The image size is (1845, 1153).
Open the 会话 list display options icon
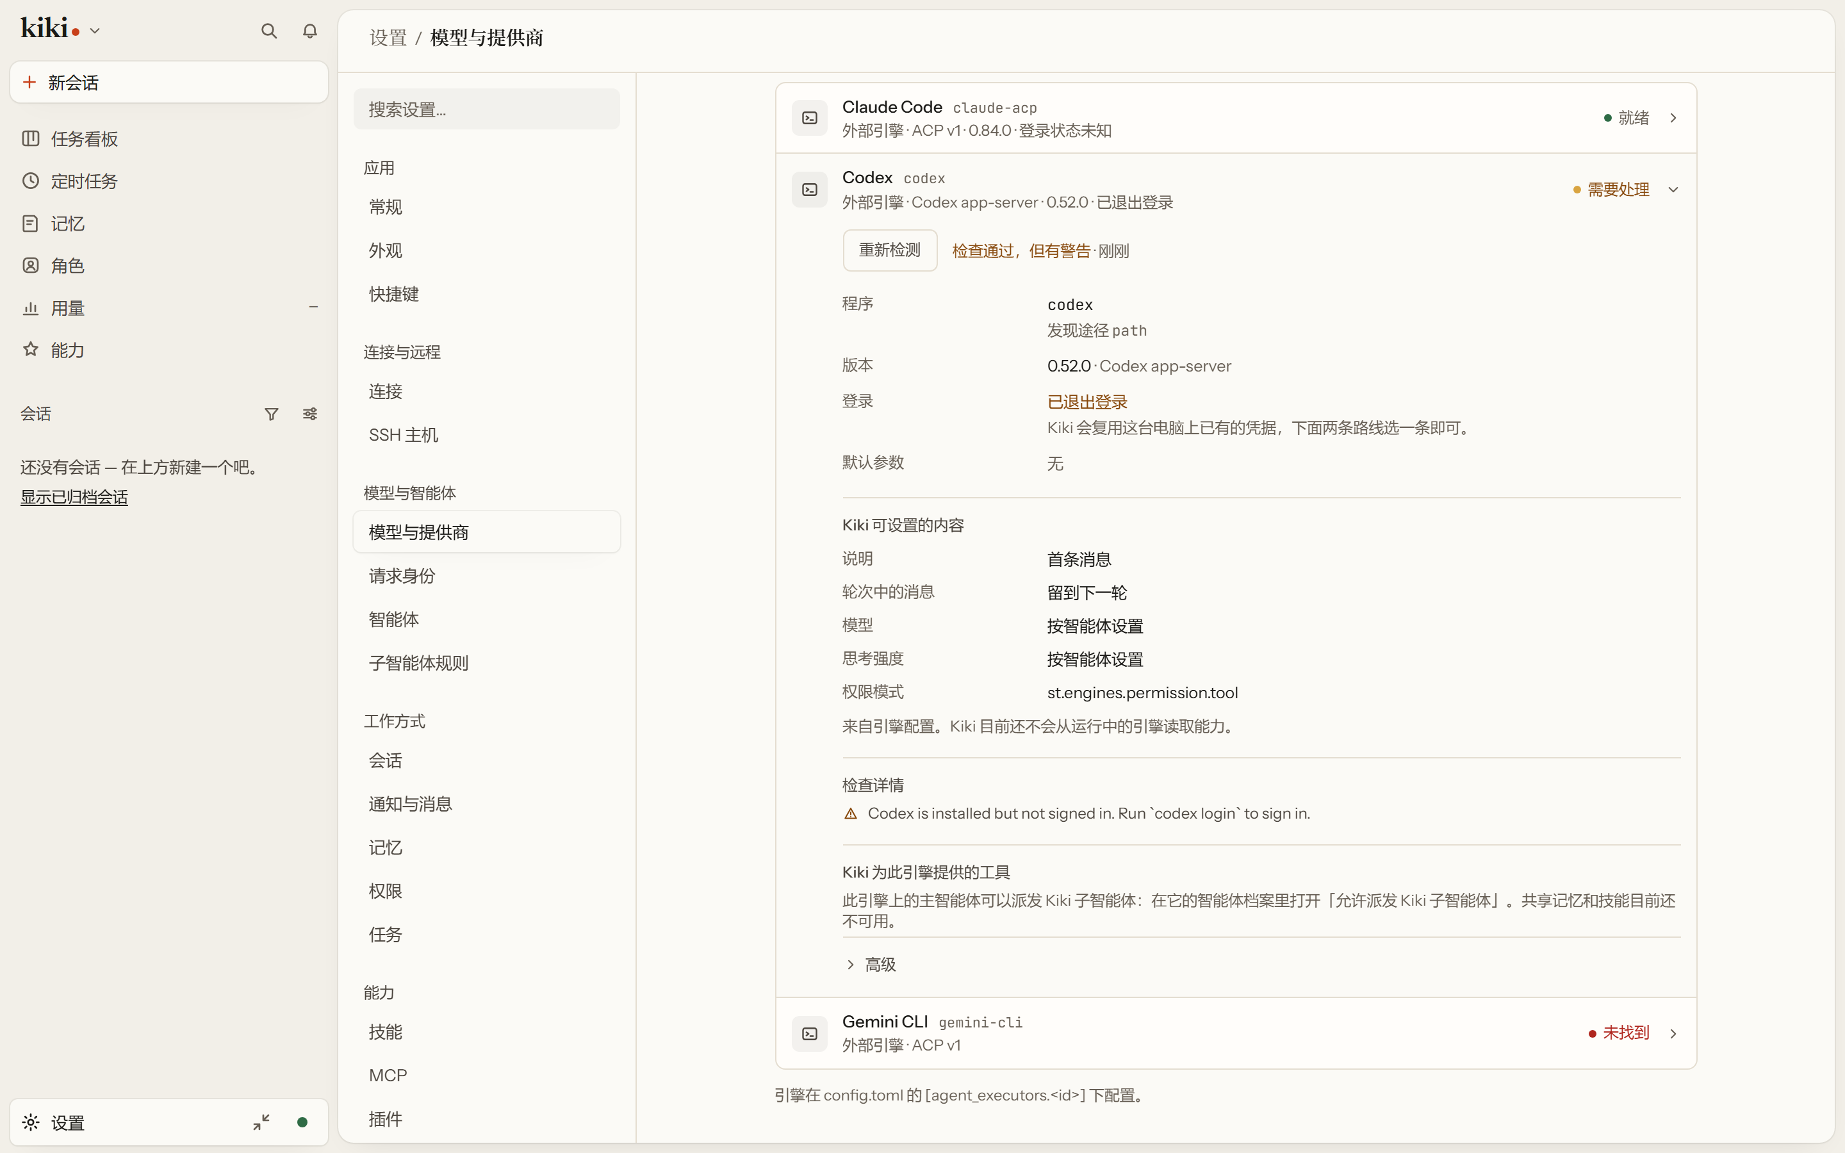click(309, 414)
